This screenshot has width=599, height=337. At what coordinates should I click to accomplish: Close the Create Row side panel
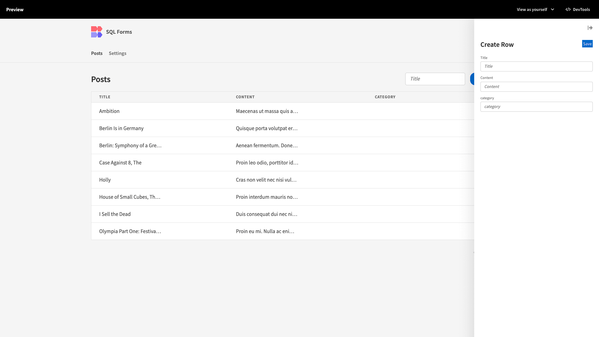pyautogui.click(x=590, y=28)
